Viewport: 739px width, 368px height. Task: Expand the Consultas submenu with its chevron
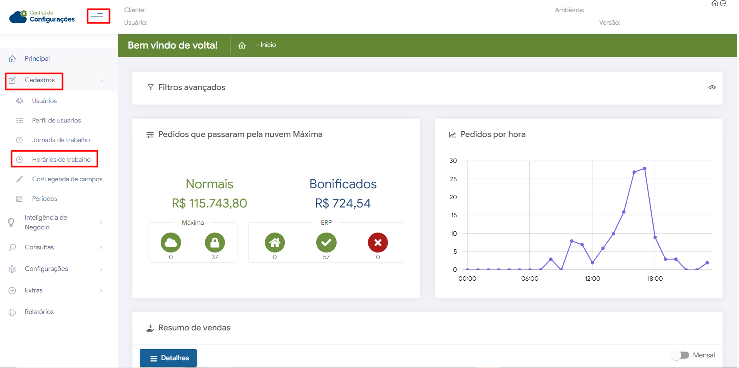pos(101,247)
